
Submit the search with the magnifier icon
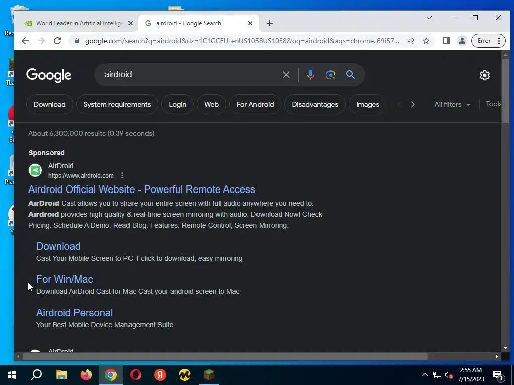pyautogui.click(x=350, y=75)
